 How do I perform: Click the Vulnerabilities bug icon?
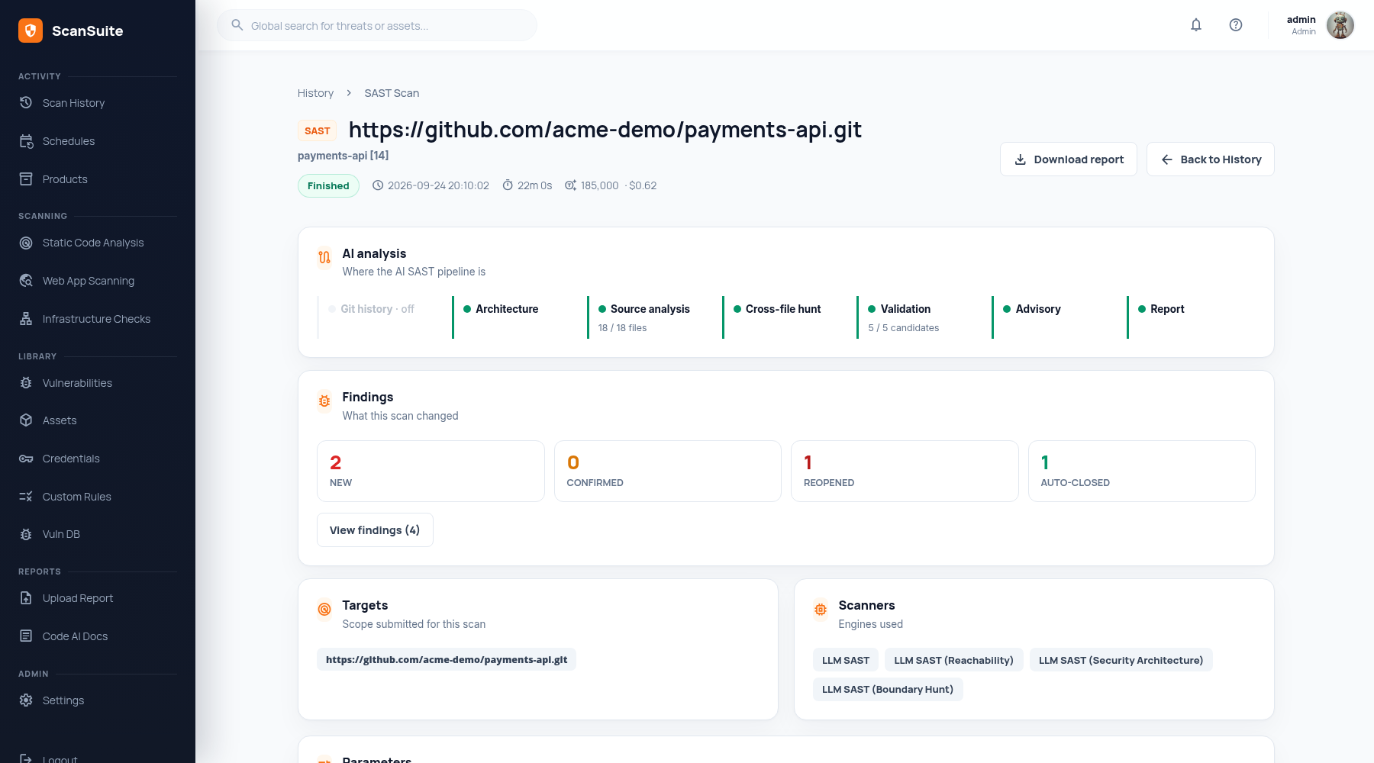click(x=26, y=383)
